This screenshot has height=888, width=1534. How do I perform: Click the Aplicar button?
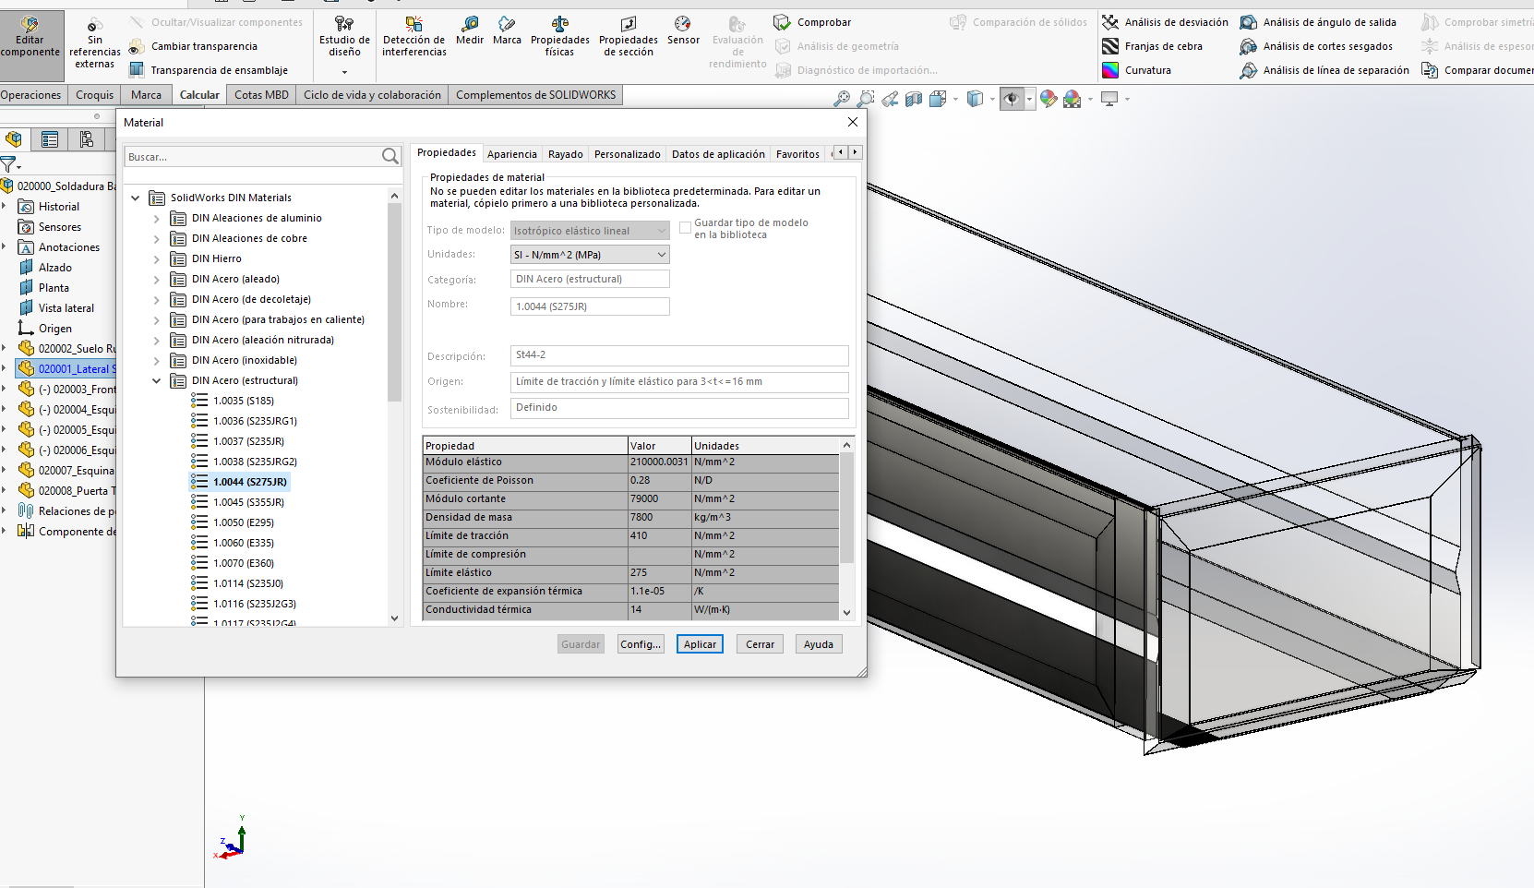700,644
